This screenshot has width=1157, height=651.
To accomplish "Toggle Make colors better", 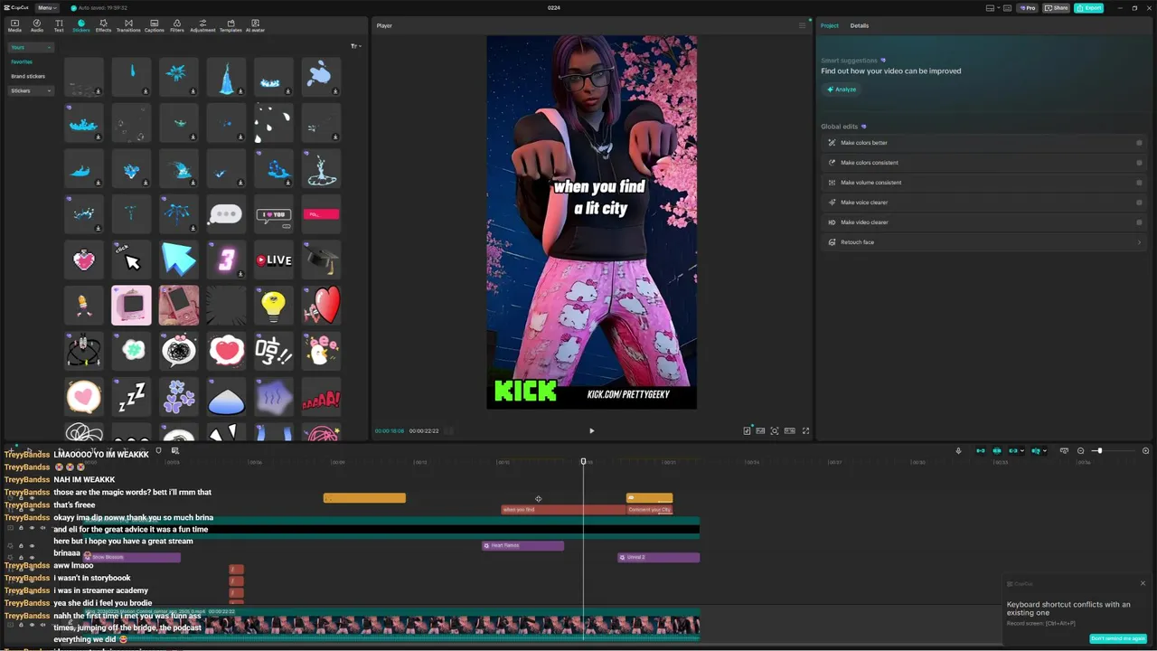I will (x=1139, y=143).
